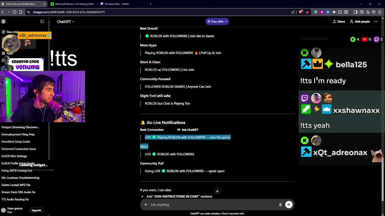Image resolution: width=385 pixels, height=216 pixels.
Task: Click 'JOIN INSTRUCTIONS IN CHAT' bullet text
Action: coord(179,196)
